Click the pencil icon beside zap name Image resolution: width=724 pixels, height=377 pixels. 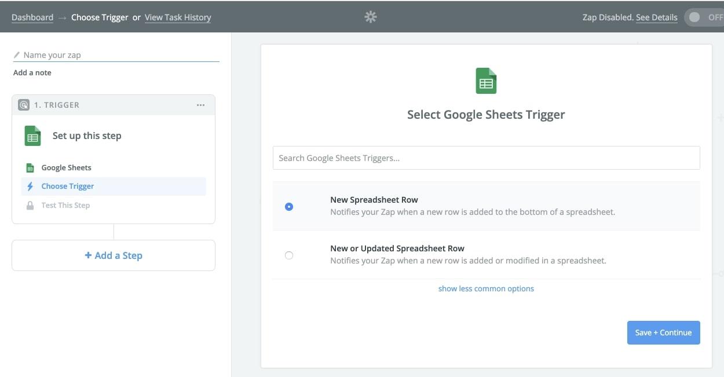click(17, 55)
